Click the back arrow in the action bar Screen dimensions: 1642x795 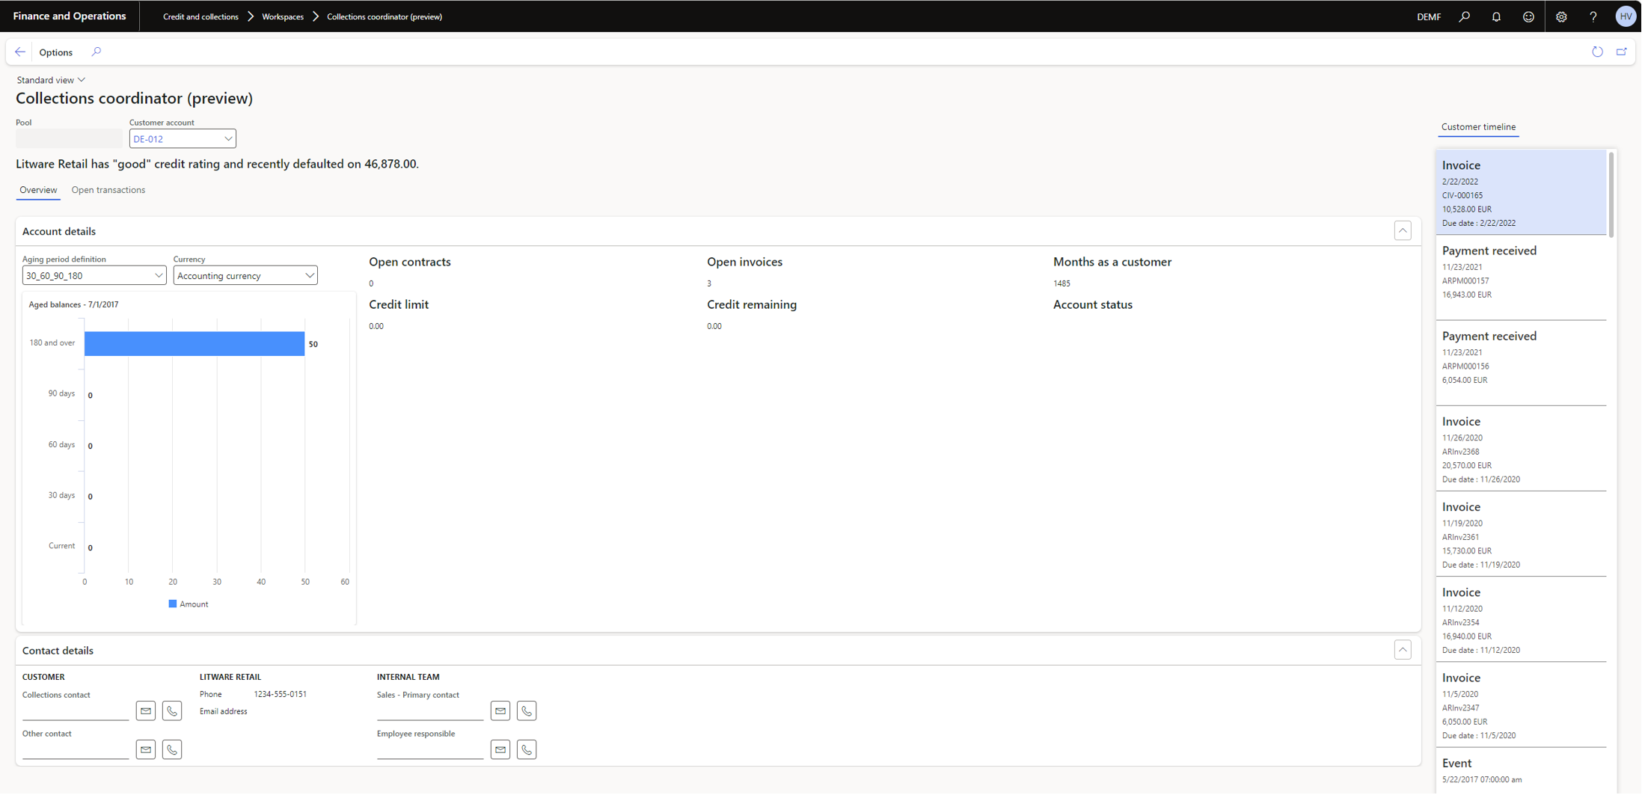click(20, 52)
